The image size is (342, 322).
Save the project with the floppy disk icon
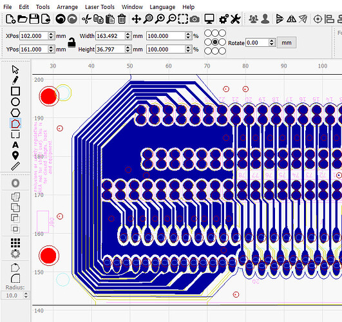point(34,19)
